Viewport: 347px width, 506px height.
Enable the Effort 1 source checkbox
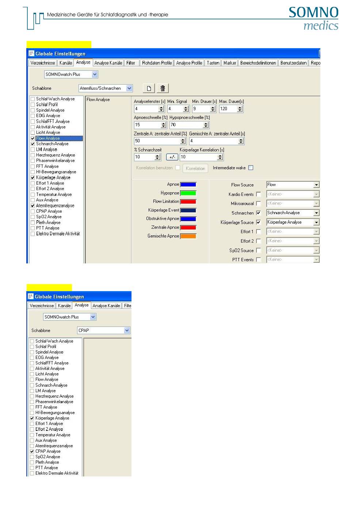(x=259, y=232)
